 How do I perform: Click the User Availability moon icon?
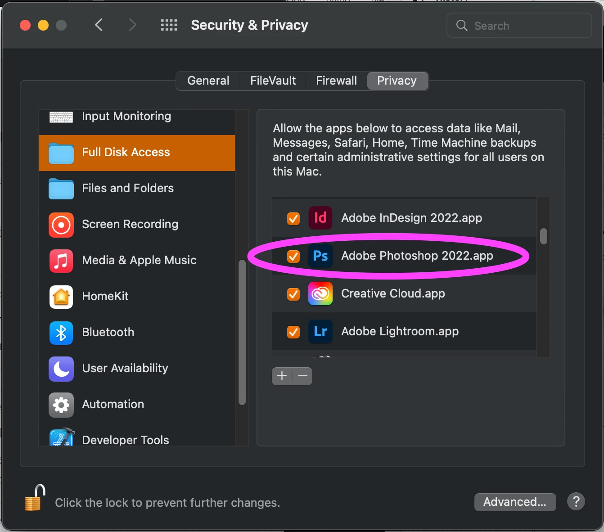tap(61, 369)
